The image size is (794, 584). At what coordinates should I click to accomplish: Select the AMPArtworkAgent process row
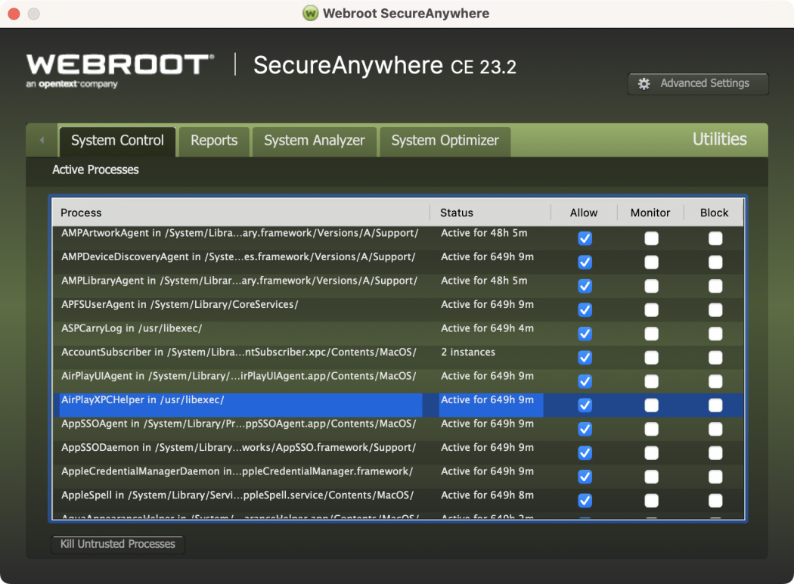(398, 238)
